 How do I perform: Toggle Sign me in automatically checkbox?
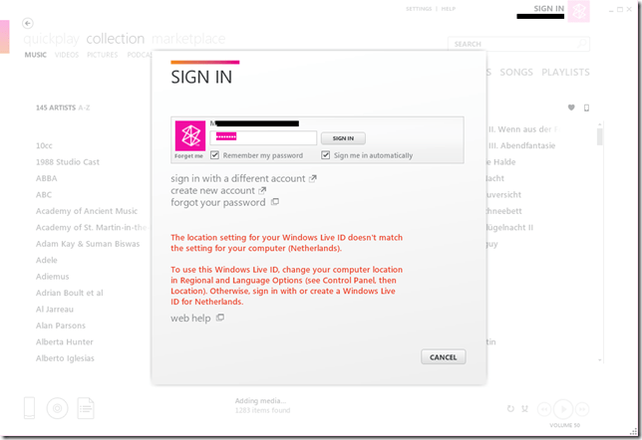[326, 156]
